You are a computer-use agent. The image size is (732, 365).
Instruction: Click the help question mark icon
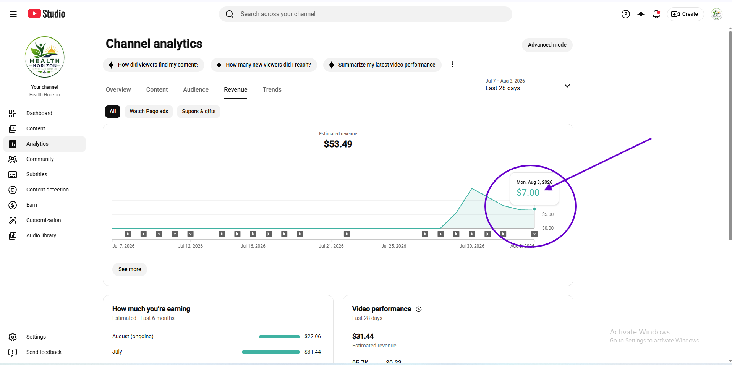[625, 14]
